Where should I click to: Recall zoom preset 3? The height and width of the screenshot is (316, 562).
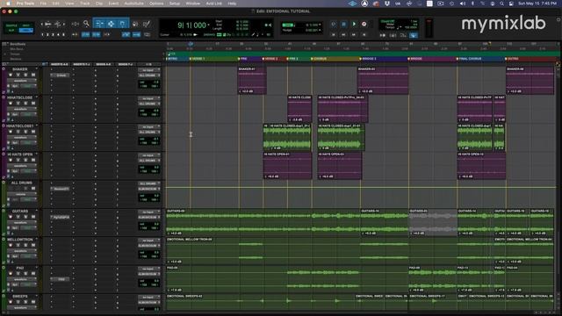(x=53, y=35)
